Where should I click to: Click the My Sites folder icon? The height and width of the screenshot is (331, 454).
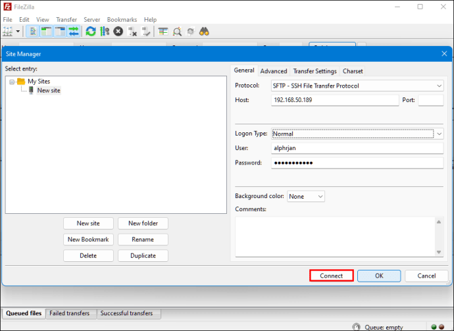pyautogui.click(x=21, y=82)
